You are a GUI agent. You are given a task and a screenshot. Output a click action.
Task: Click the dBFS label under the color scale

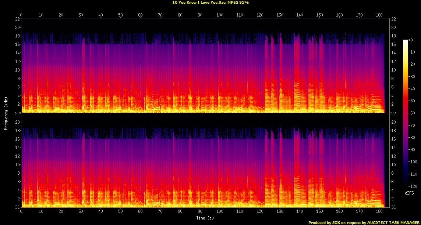coord(409,193)
